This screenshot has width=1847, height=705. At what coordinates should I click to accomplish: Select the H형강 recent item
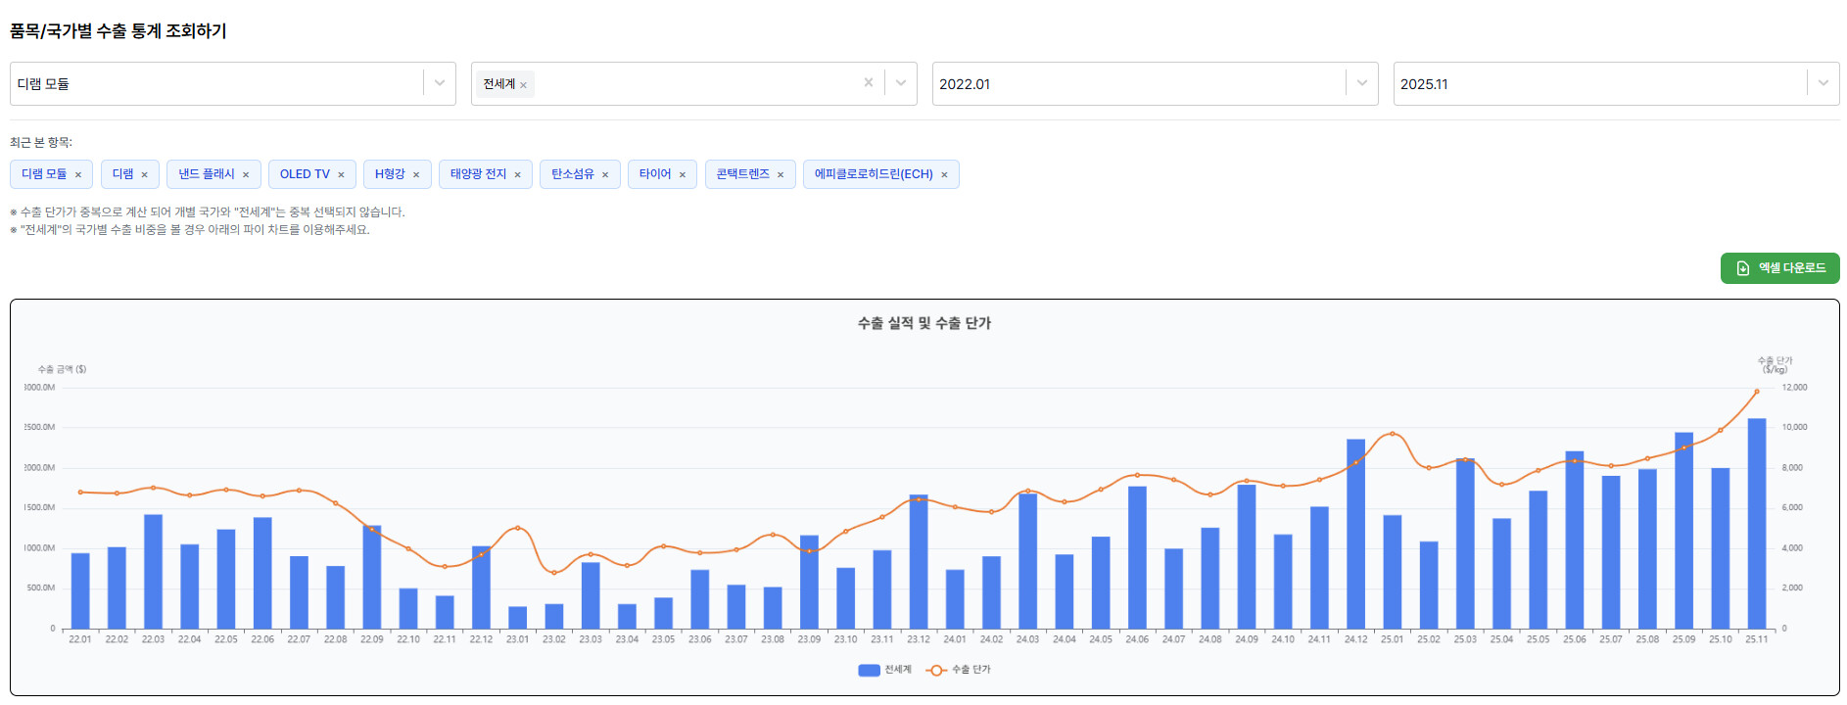point(389,174)
